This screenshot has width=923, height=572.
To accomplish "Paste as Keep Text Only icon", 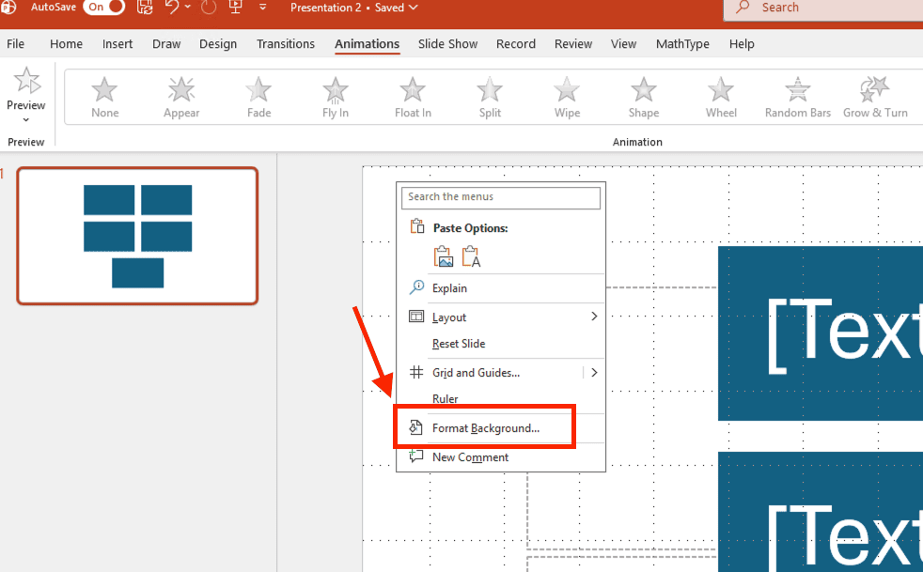I will [472, 256].
